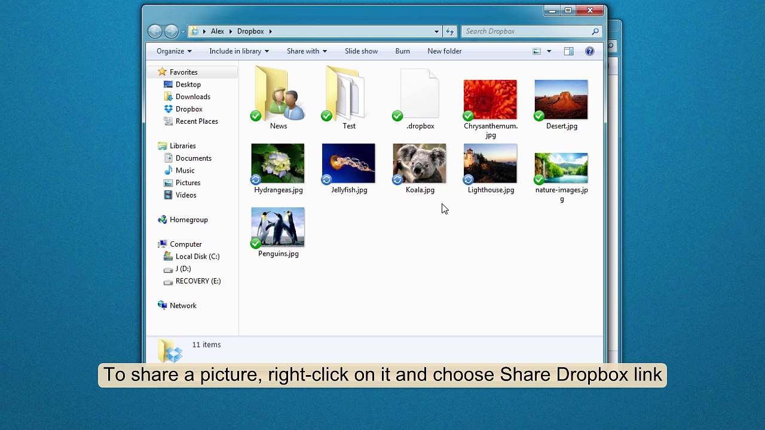Image resolution: width=765 pixels, height=430 pixels.
Task: Click the Test folder name
Action: pos(349,126)
